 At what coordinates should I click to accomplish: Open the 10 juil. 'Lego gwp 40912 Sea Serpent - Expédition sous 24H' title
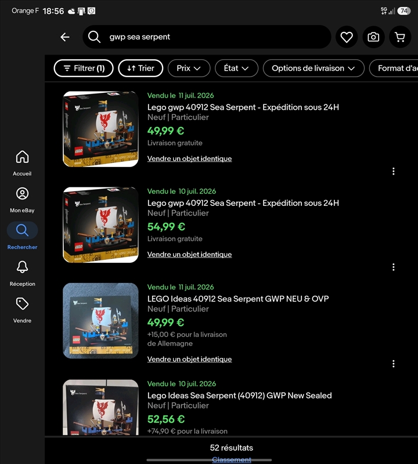coord(243,203)
